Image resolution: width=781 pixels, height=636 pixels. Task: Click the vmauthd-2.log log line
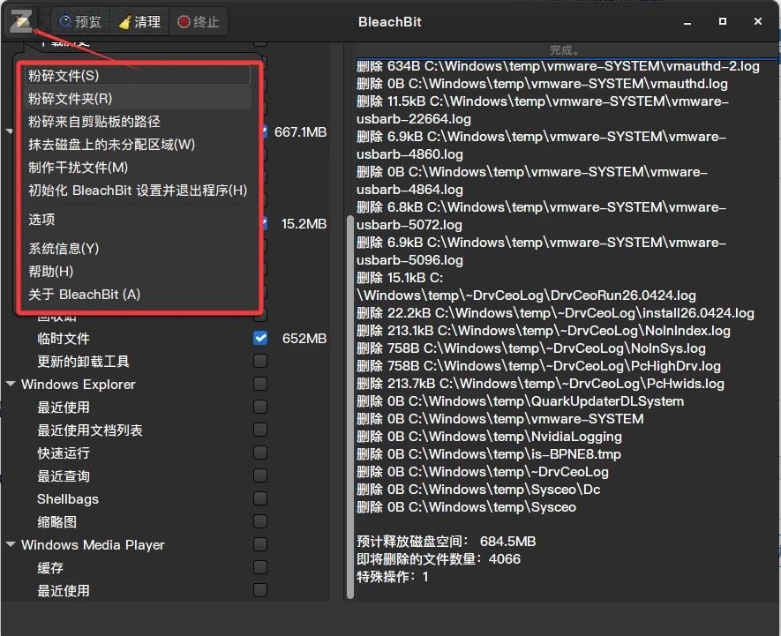[558, 66]
